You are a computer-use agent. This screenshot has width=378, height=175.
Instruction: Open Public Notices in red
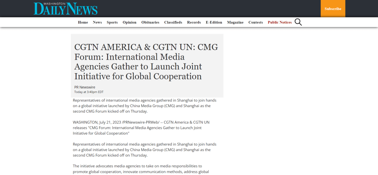coord(280,22)
